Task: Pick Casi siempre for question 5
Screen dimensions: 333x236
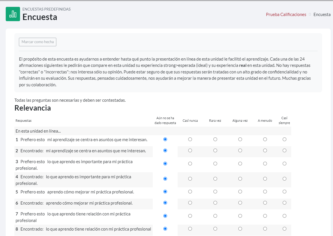Action: [284, 192]
